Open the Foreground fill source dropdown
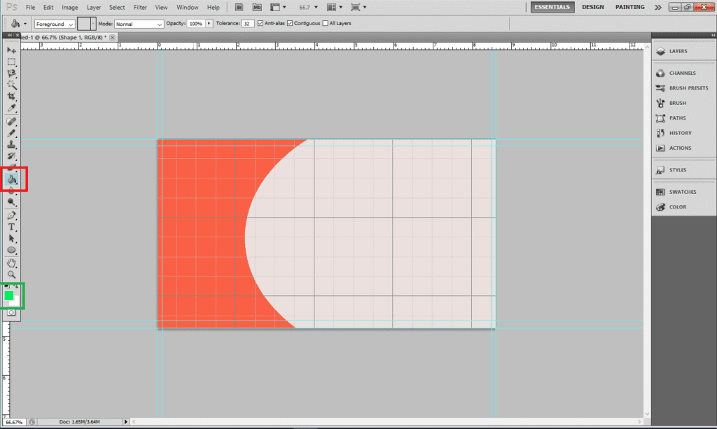This screenshot has width=717, height=429. (54, 24)
